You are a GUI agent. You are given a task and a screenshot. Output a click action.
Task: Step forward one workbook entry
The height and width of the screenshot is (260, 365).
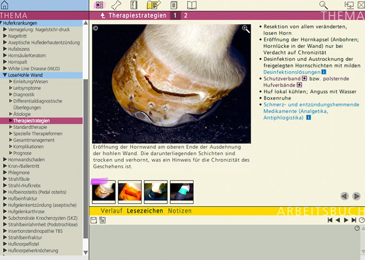(346, 220)
